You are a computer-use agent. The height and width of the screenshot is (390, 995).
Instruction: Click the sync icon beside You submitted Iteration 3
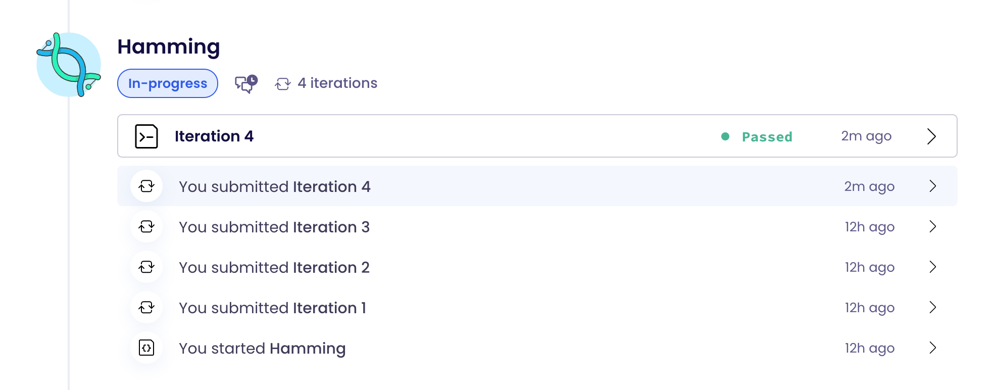click(x=146, y=226)
